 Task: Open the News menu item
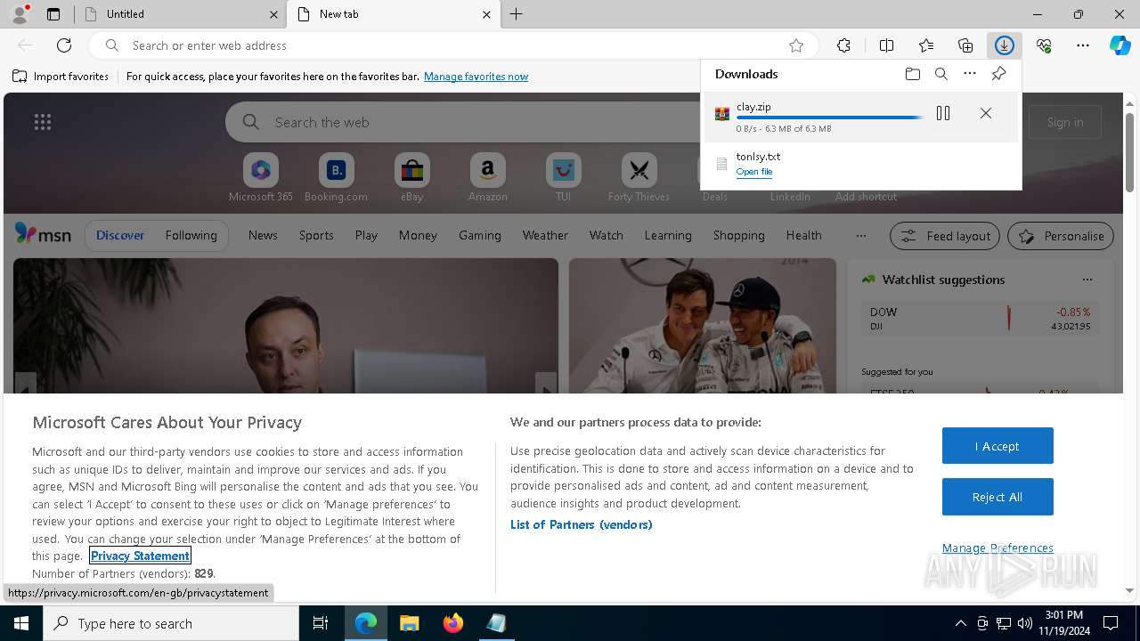click(263, 235)
